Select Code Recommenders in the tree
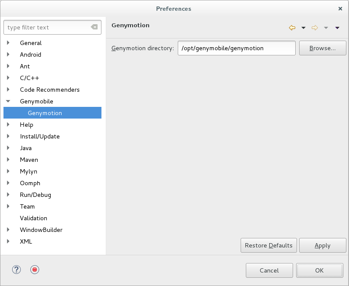The image size is (349, 286). (49, 90)
